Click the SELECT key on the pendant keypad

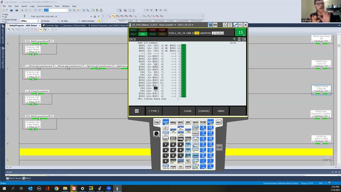[x=180, y=122]
